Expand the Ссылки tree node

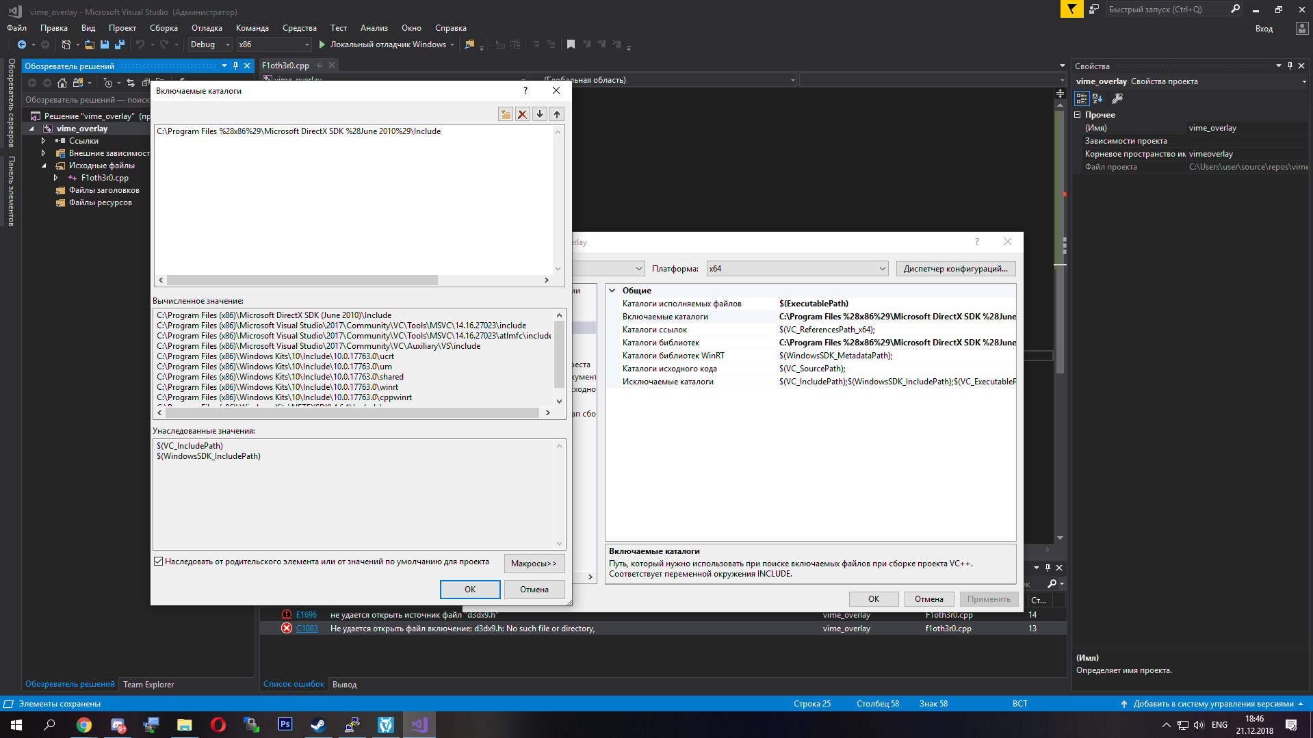[43, 141]
